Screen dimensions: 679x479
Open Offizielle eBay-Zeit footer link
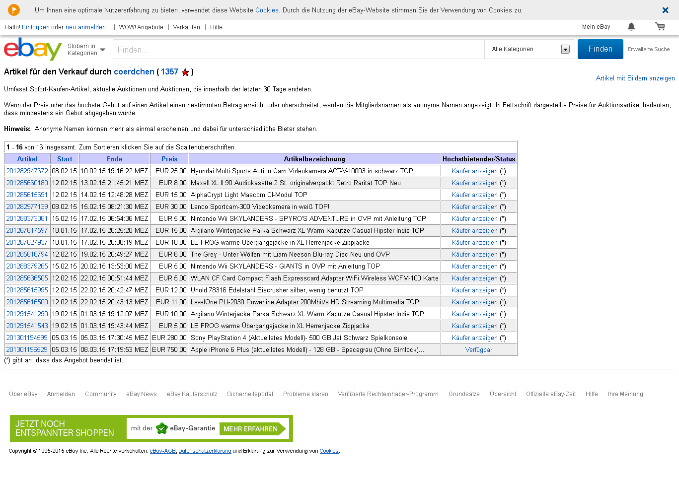(x=551, y=394)
